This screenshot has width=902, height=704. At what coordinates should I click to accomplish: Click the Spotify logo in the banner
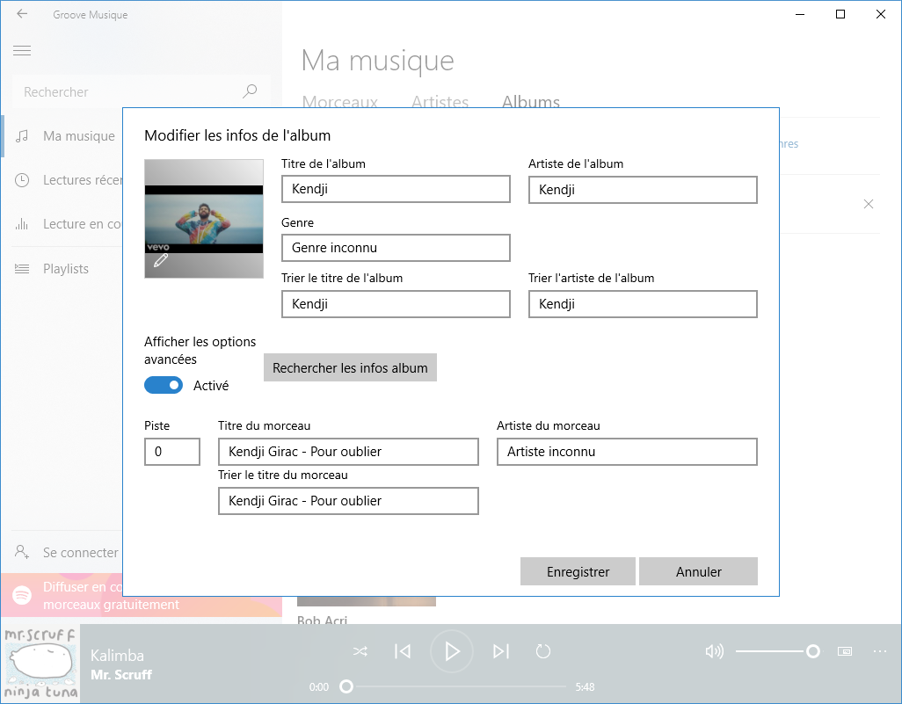(22, 595)
